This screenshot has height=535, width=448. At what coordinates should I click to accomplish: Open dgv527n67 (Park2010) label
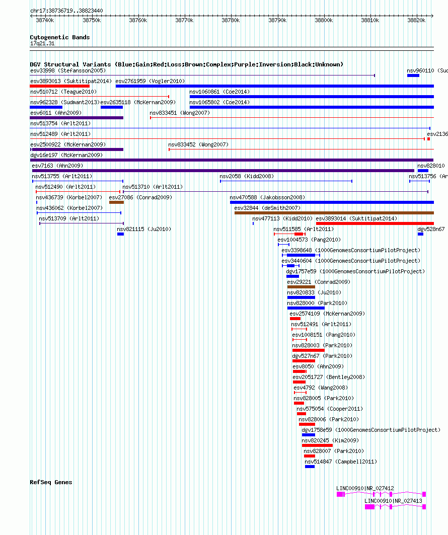(323, 356)
